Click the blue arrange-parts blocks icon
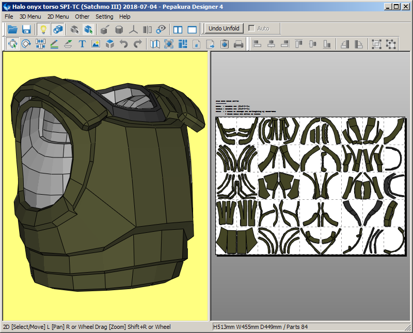This screenshot has width=413, height=333. [183, 44]
